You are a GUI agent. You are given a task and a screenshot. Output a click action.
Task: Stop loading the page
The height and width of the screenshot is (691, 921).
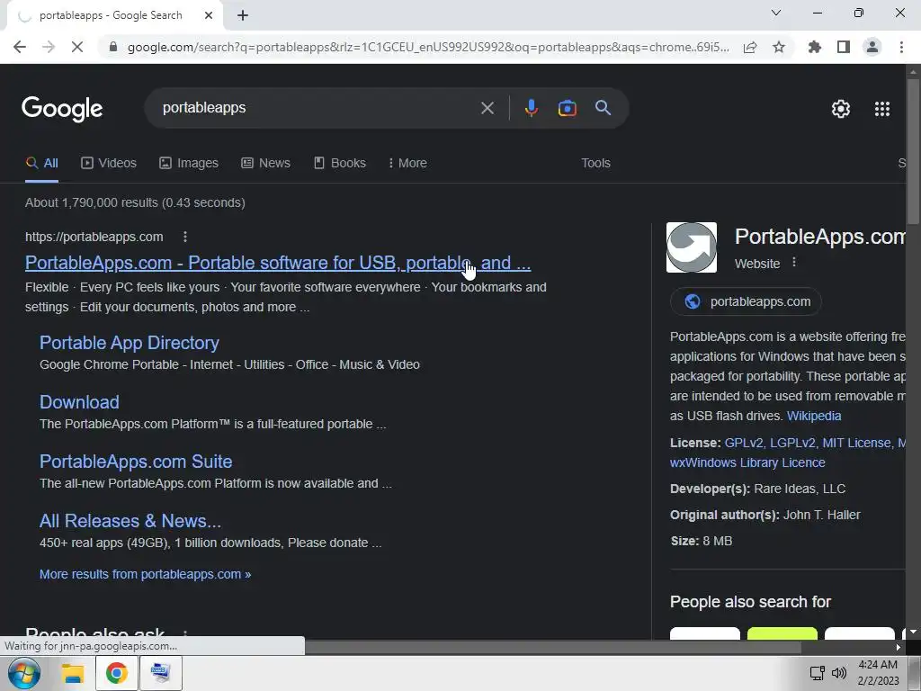coord(77,47)
